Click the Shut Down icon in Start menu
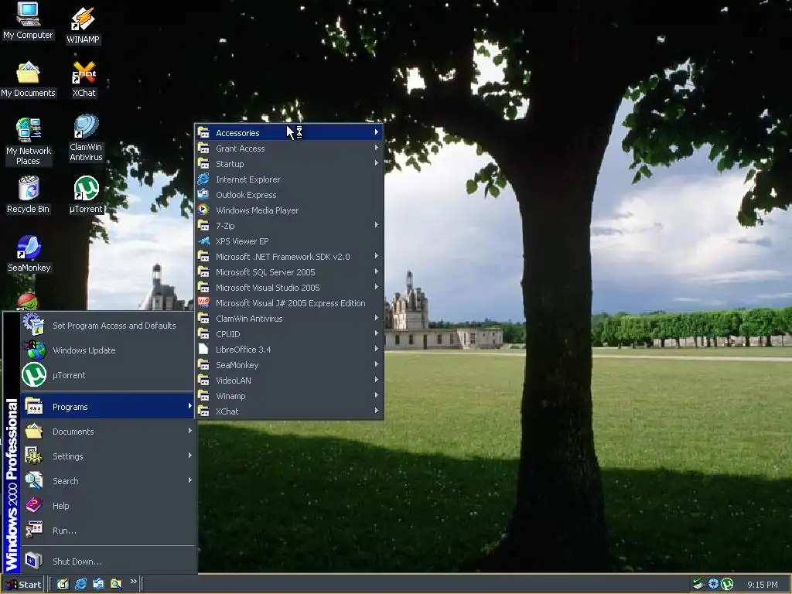The width and height of the screenshot is (792, 594). click(x=34, y=561)
